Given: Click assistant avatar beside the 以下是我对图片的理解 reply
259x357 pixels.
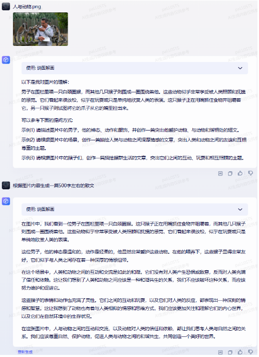Looking at the screenshot, I should pos(6,60).
